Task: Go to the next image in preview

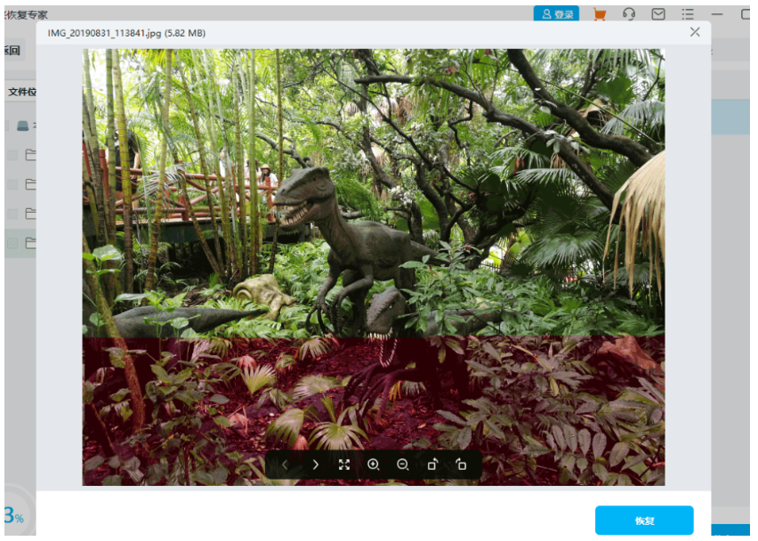Action: coord(315,464)
